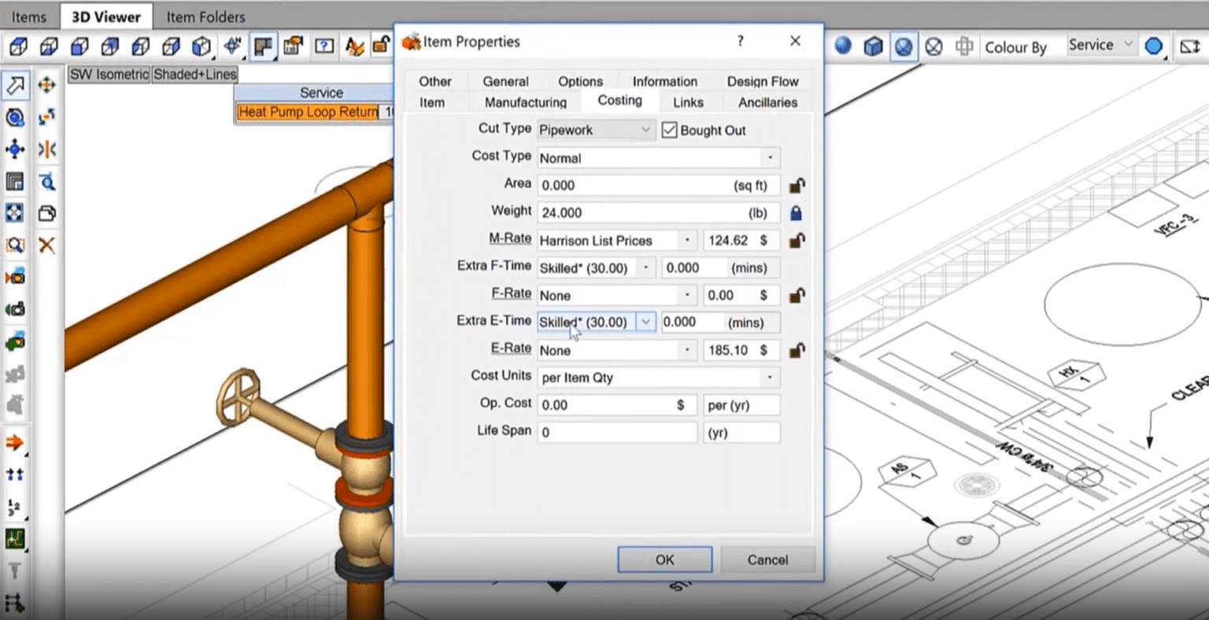
Task: Click the arrow select tool in left toolbar
Action: (15, 85)
